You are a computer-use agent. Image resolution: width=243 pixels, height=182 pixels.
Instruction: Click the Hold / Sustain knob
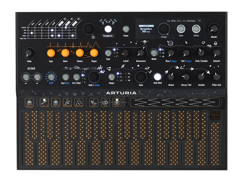click(201, 53)
